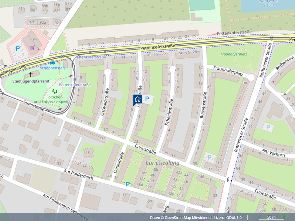Click the parking icon next to building 94
Screen dimensions: 295x221
(18, 49)
